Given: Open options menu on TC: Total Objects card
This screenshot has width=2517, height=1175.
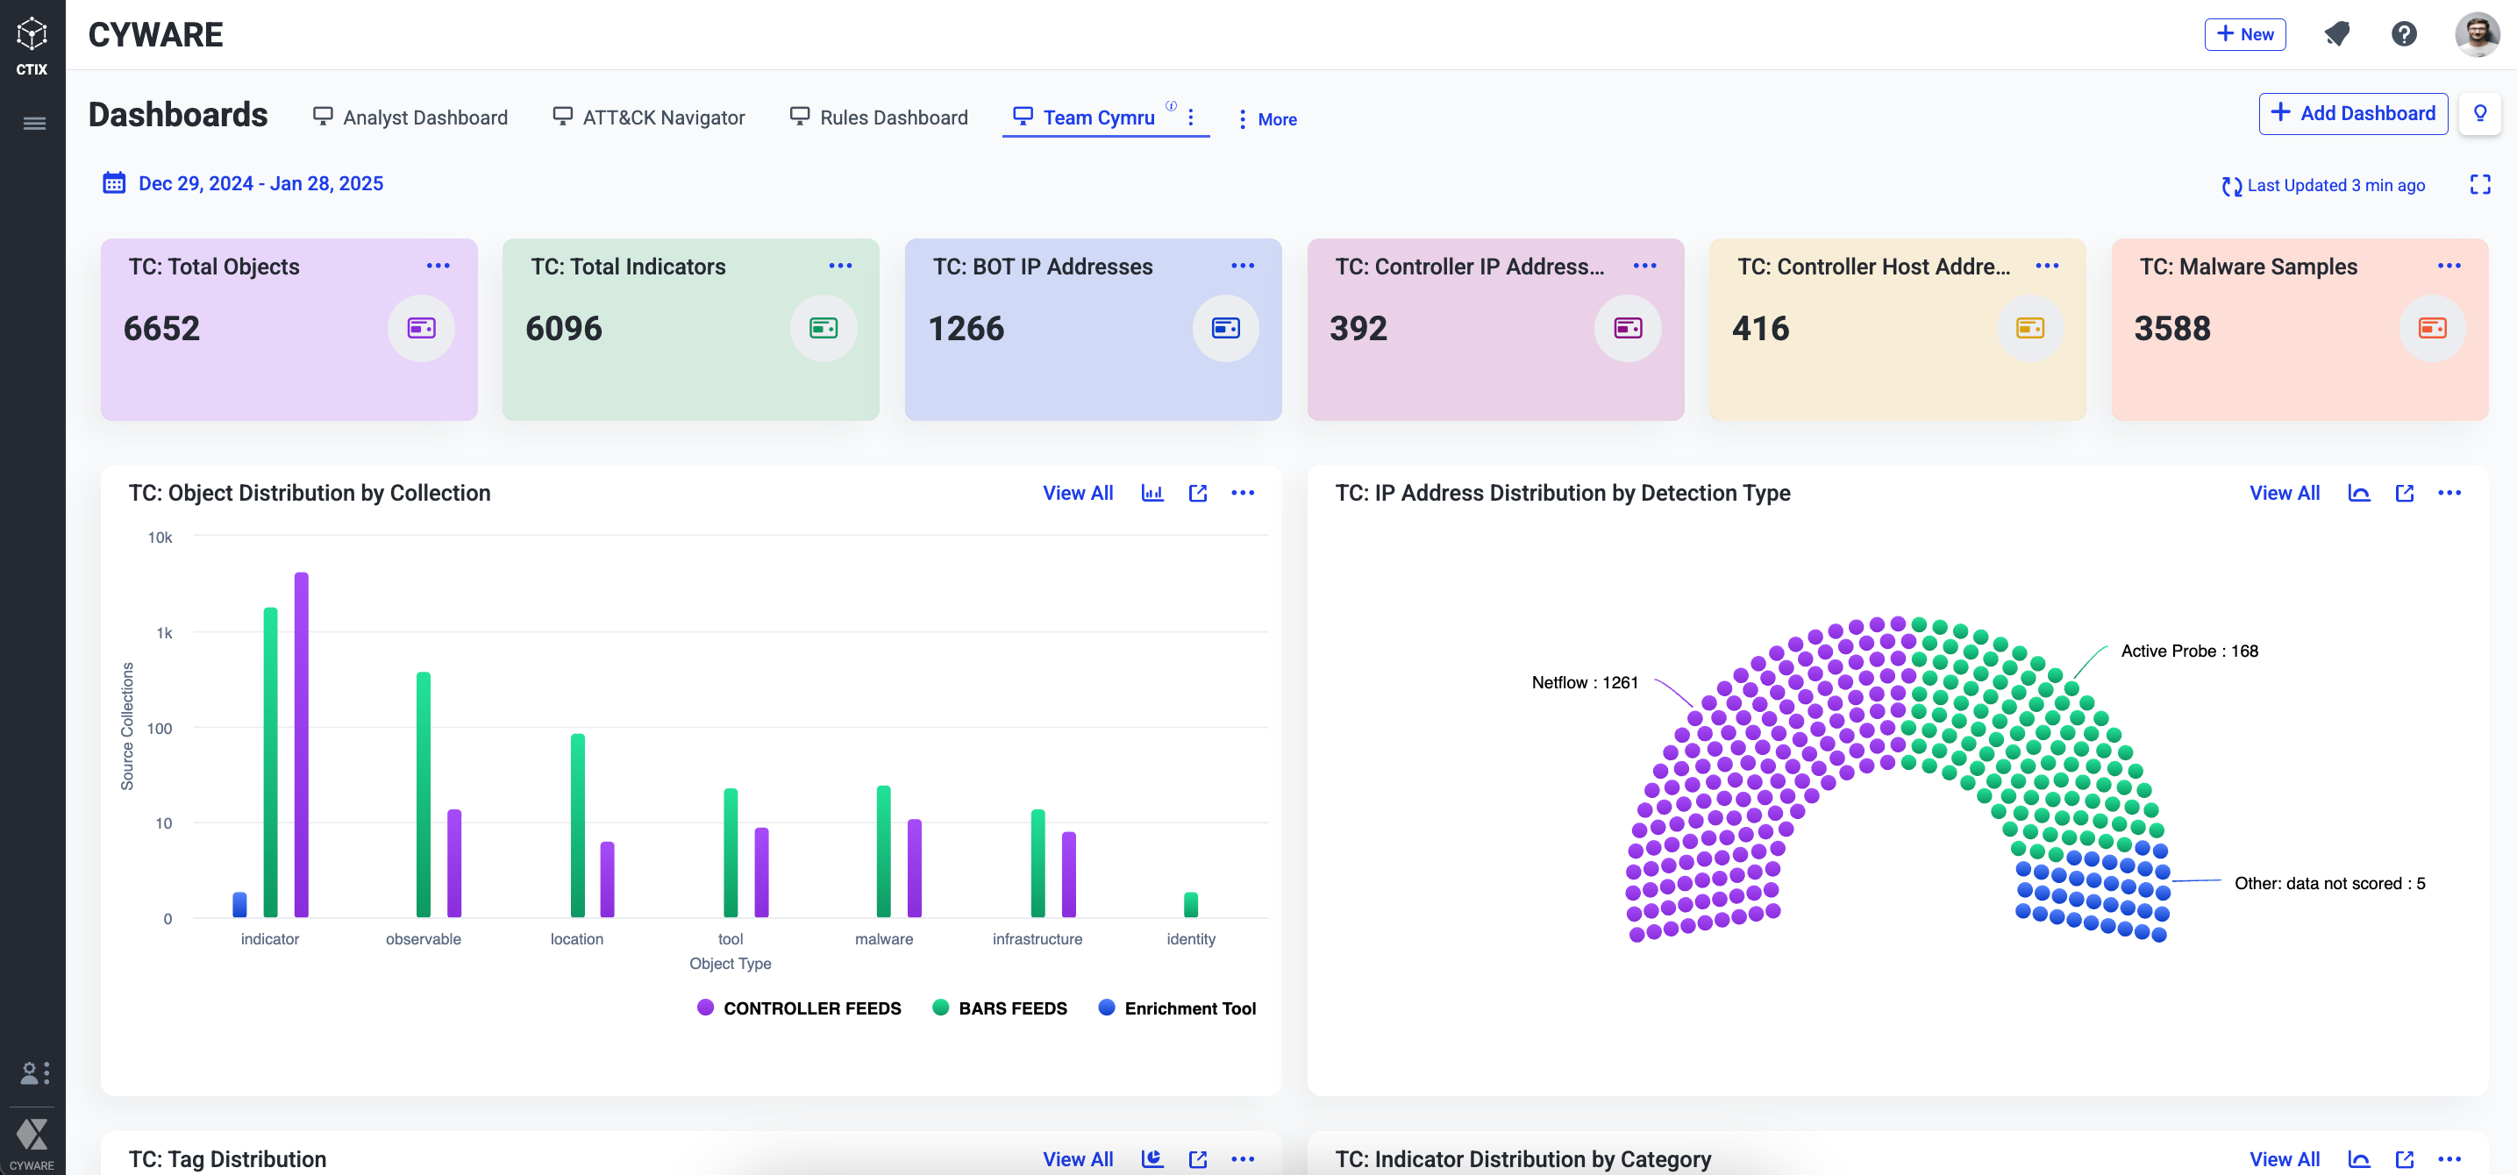Looking at the screenshot, I should click(438, 266).
